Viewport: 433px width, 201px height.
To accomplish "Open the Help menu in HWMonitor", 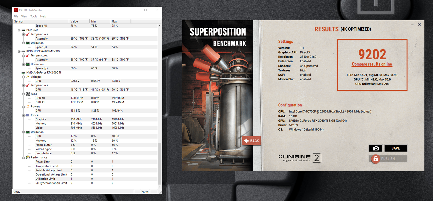I will [x=43, y=16].
